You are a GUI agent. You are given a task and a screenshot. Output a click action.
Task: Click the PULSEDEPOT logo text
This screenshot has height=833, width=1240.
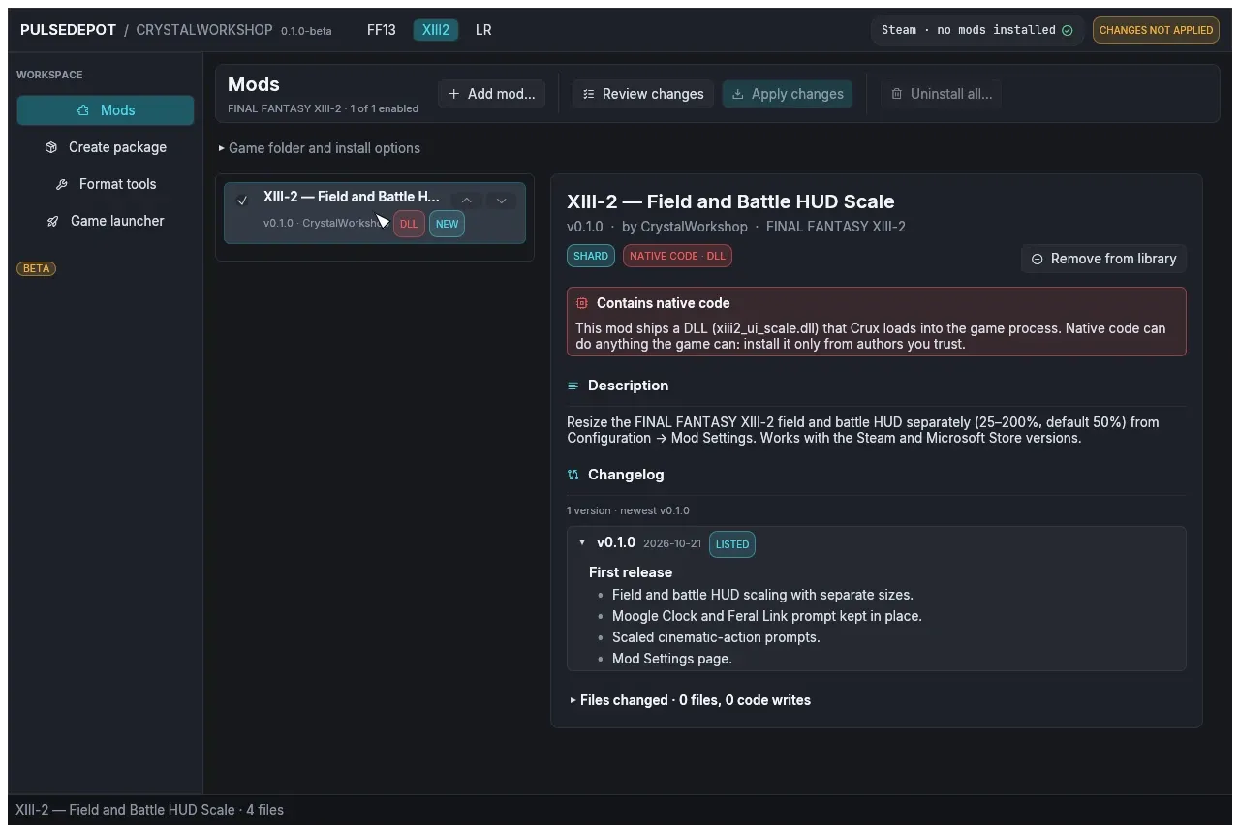click(68, 30)
